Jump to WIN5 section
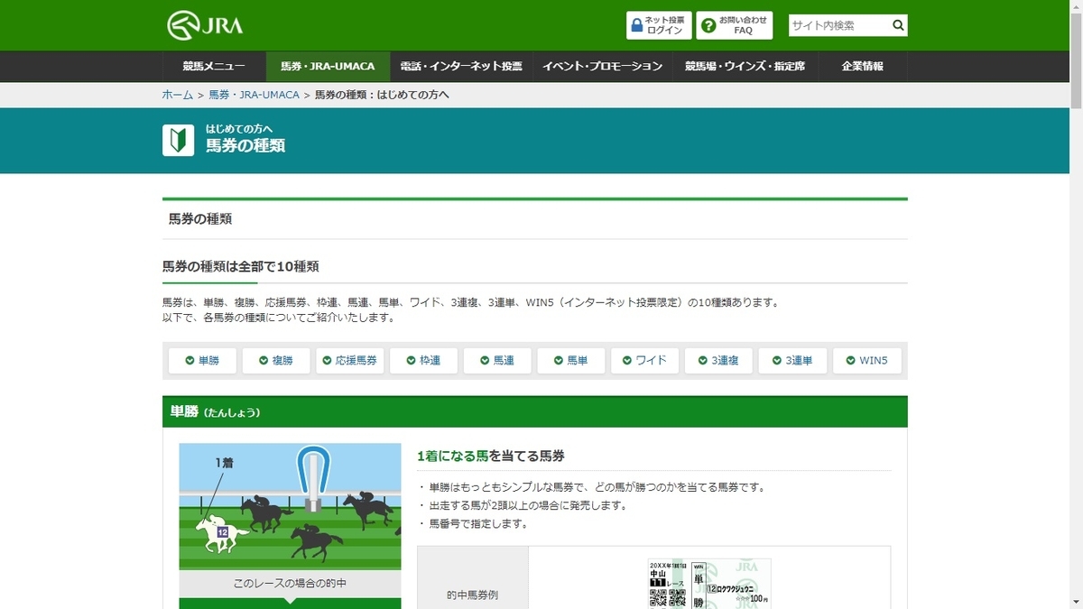The height and width of the screenshot is (609, 1083). click(866, 361)
